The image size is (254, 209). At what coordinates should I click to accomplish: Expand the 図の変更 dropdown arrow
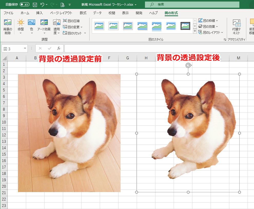click(x=82, y=27)
